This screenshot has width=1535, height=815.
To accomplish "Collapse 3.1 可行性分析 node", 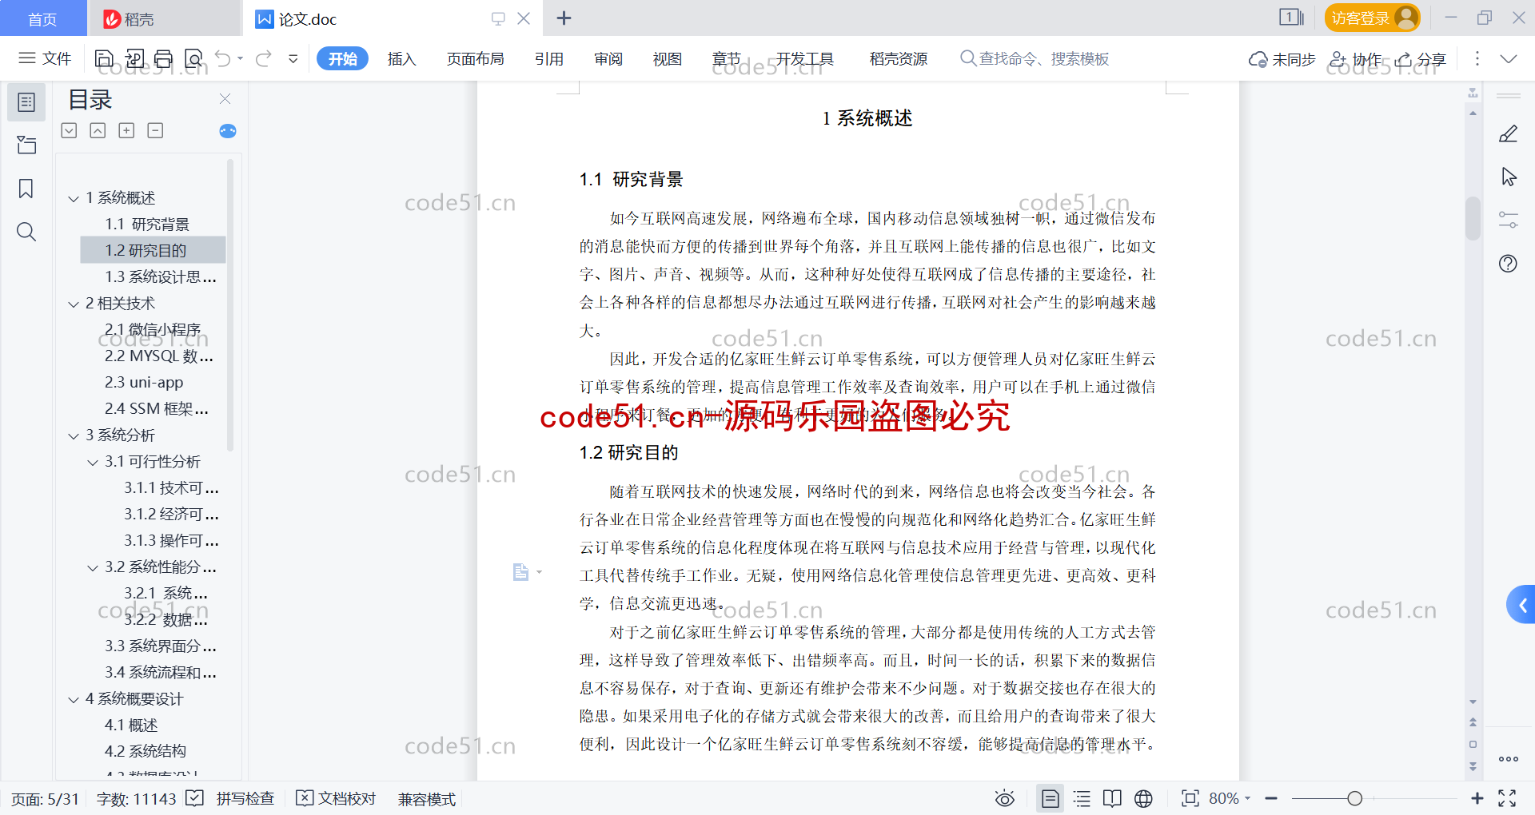I will tap(93, 462).
